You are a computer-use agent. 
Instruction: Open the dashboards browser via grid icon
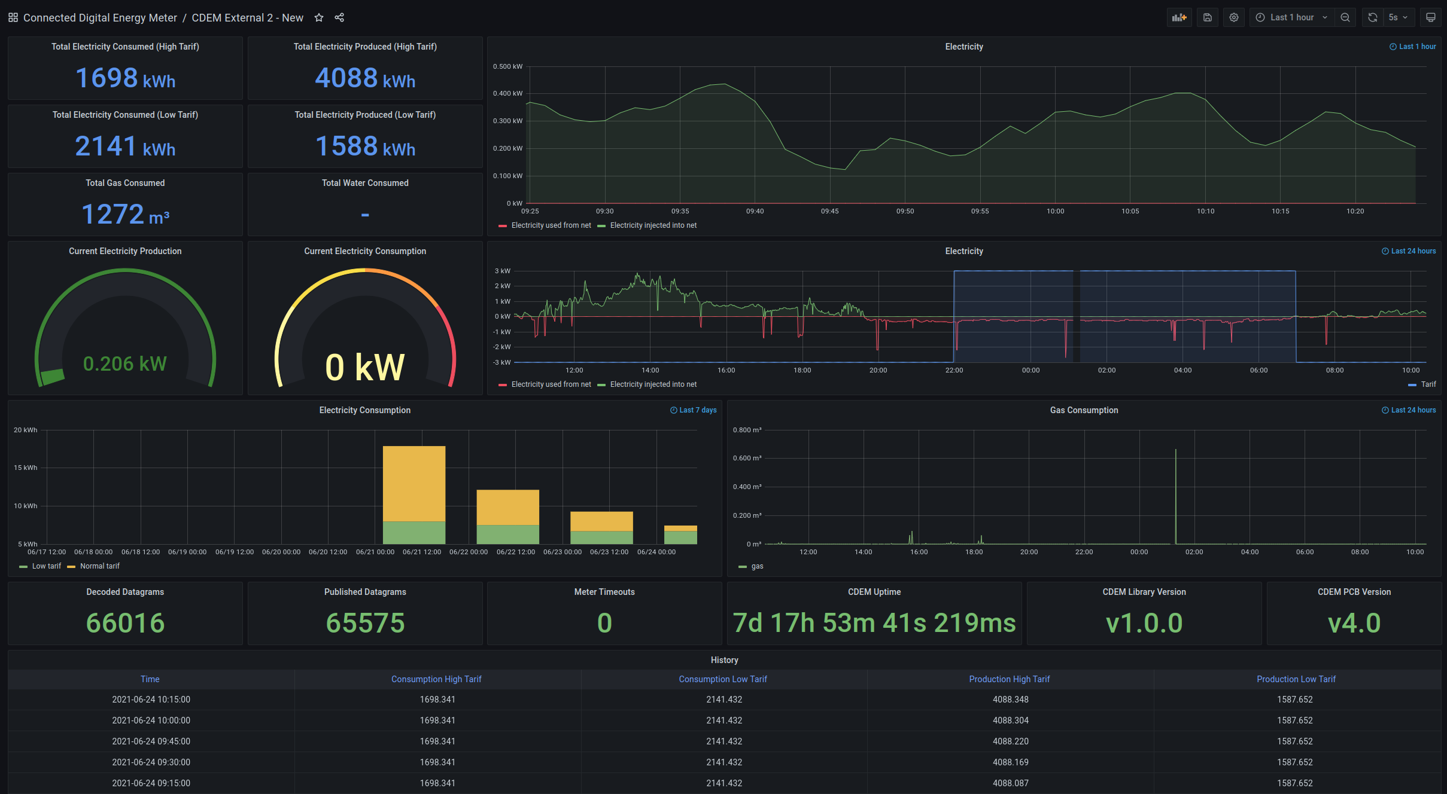(x=13, y=17)
